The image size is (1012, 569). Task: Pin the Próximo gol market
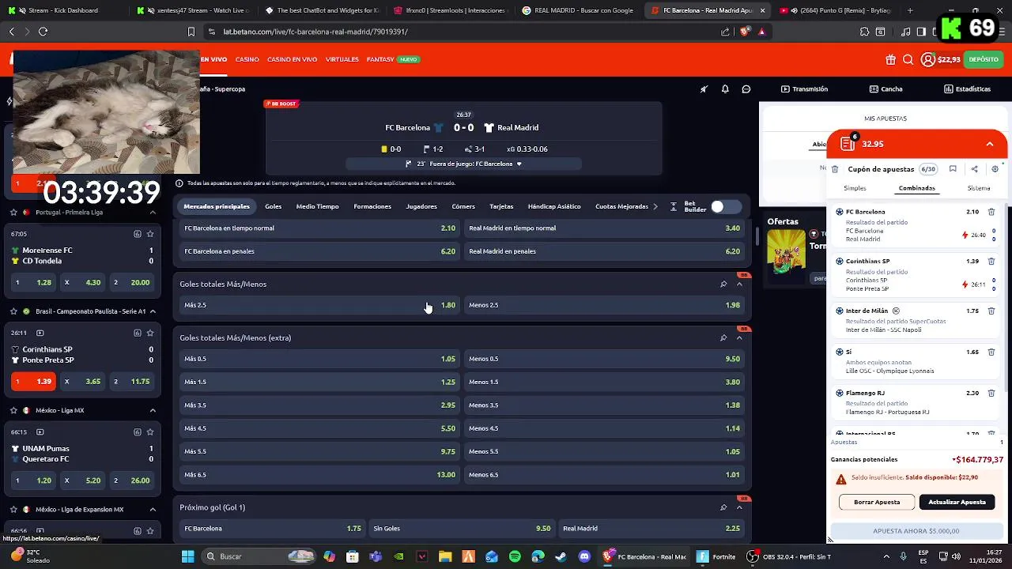tap(723, 507)
